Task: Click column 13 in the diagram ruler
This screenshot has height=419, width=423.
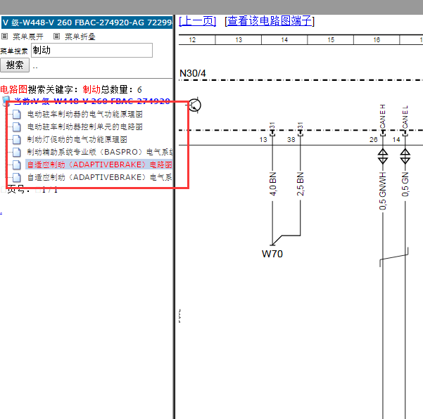Action: (x=239, y=40)
